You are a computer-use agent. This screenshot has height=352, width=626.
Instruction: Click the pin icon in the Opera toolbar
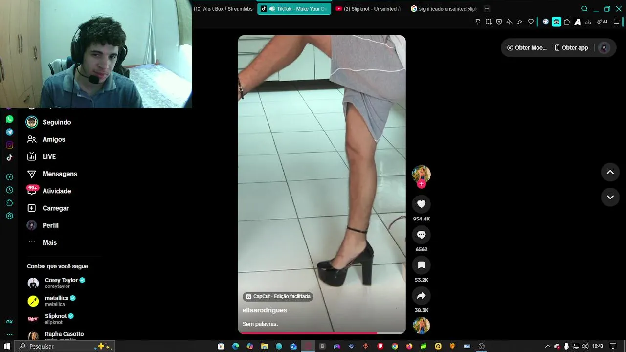478,22
